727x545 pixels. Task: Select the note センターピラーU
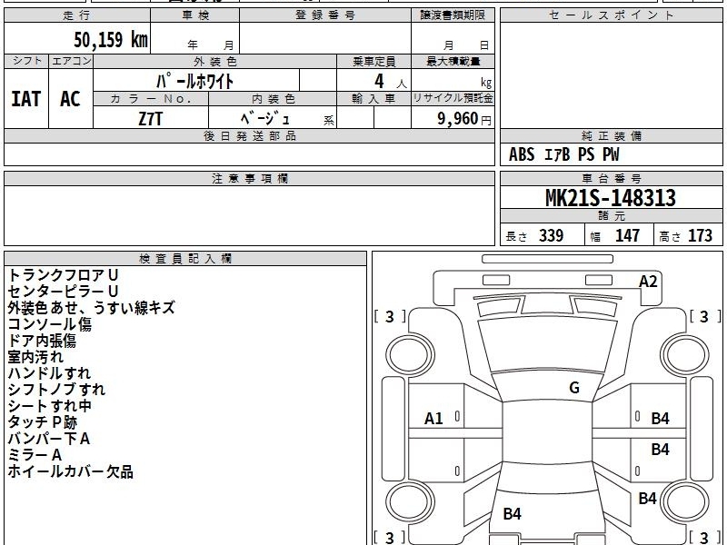tap(63, 291)
